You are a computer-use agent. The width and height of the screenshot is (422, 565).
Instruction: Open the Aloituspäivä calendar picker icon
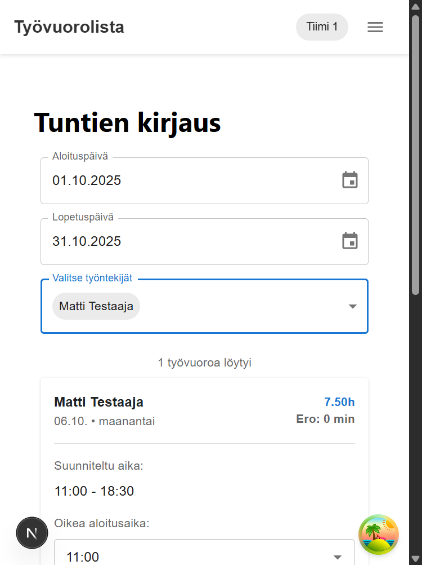click(x=350, y=180)
